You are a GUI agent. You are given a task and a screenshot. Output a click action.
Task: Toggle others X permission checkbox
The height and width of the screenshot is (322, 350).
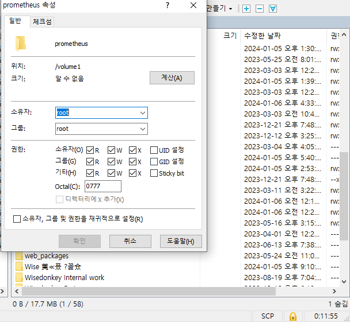coord(132,173)
